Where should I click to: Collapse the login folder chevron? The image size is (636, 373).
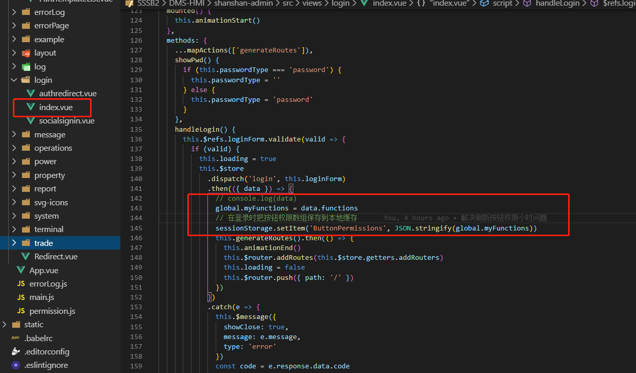click(14, 80)
